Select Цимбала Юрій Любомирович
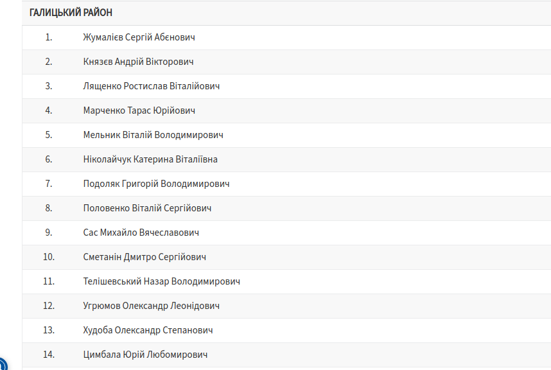This screenshot has height=370, width=551. click(145, 355)
